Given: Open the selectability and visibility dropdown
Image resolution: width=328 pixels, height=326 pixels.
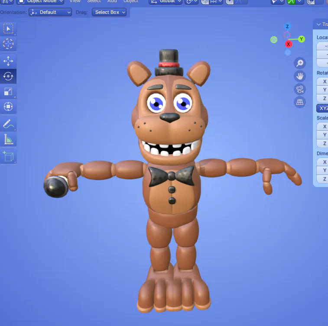Looking at the screenshot, I should [277, 2].
